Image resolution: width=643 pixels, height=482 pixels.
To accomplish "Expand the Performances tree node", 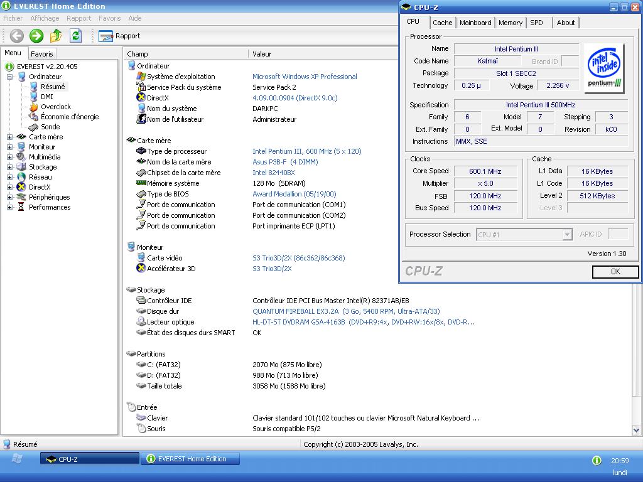I will [x=10, y=207].
